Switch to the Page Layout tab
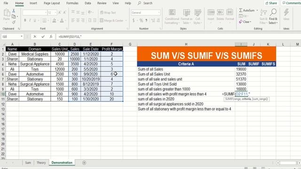The height and width of the screenshot is (169, 301). [52, 3]
